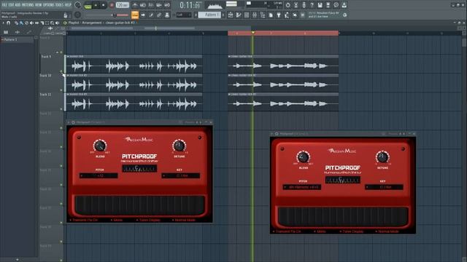Click the Track 9 label
Image resolution: width=467 pixels, height=262 pixels.
pos(46,57)
